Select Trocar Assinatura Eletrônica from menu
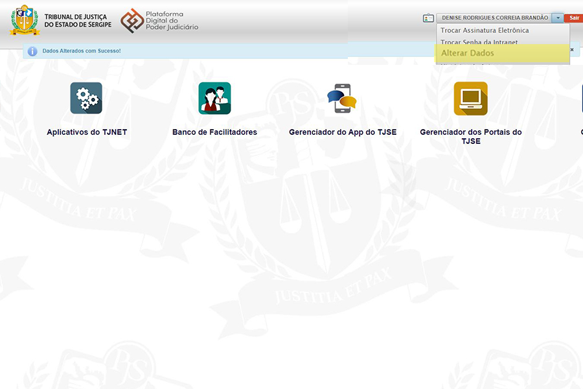The height and width of the screenshot is (389, 583). click(x=485, y=30)
